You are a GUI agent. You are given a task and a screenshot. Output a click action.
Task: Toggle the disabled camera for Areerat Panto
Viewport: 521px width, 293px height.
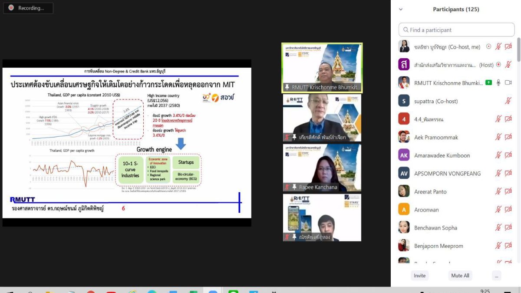(508, 191)
